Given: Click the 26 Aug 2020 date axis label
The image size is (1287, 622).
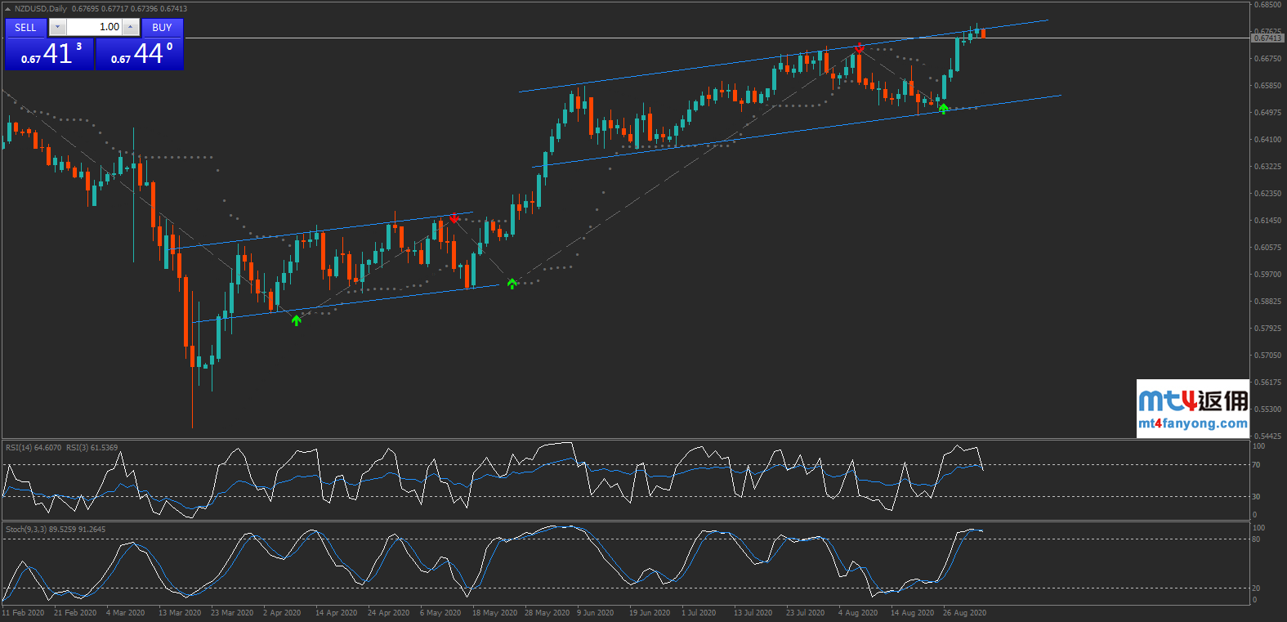Looking at the screenshot, I should click(964, 613).
